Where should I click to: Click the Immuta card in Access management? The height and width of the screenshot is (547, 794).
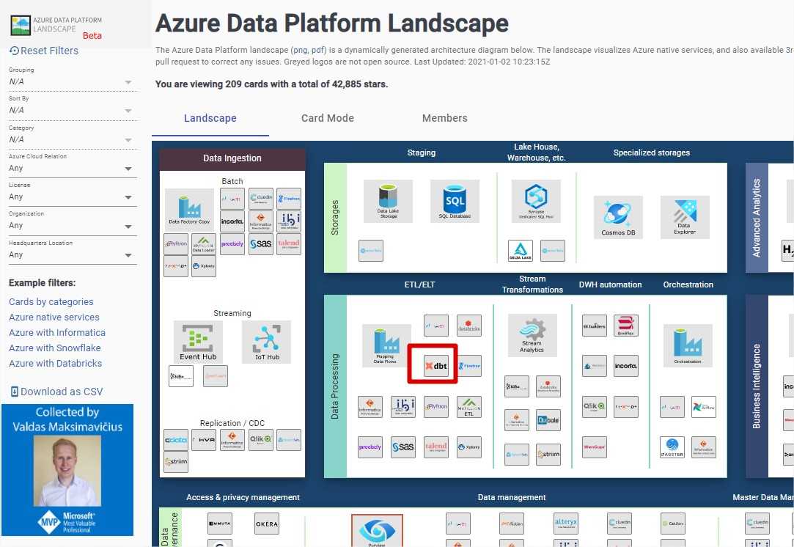220,524
